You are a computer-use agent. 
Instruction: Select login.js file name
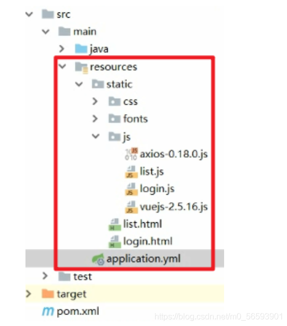tap(158, 189)
